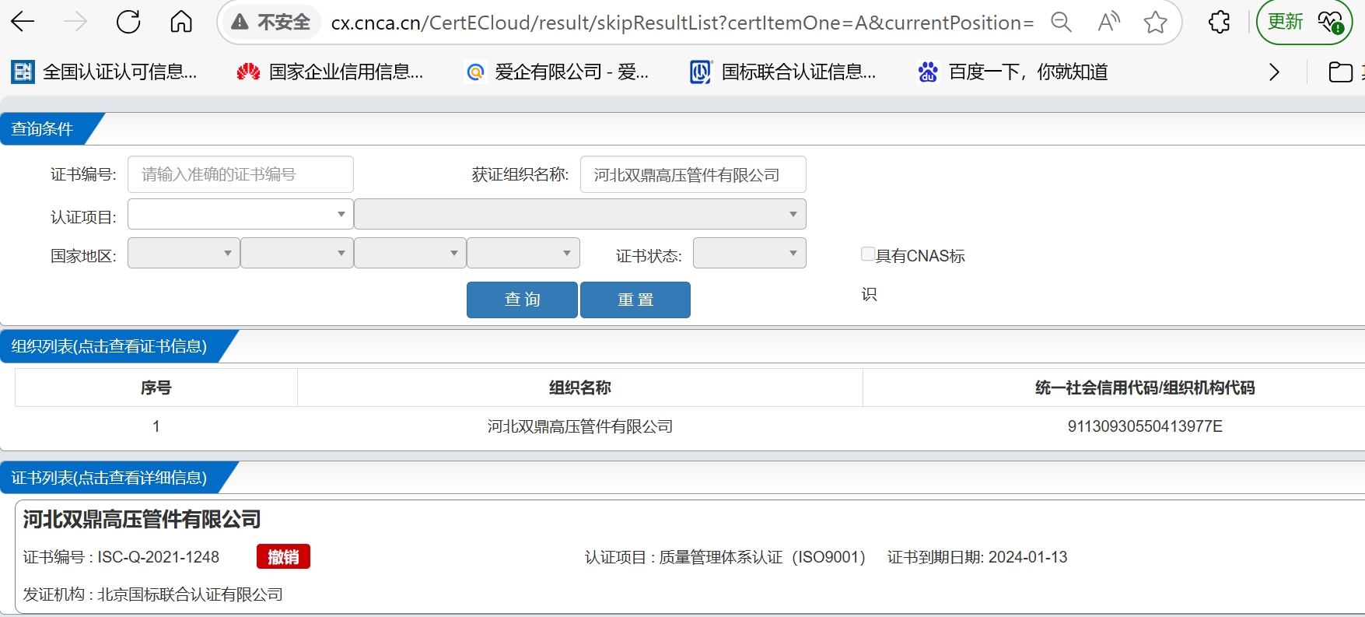
Task: Click credit code 91130930550413977E cell
Action: pyautogui.click(x=1145, y=426)
